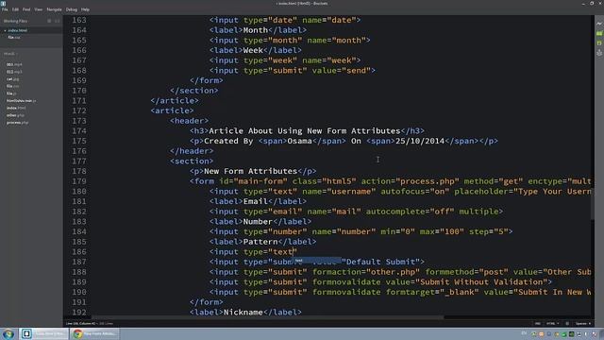This screenshot has height=340, width=604.
Task: Click 'New Form Attributes' paragraph on line 178
Action: pyautogui.click(x=250, y=171)
